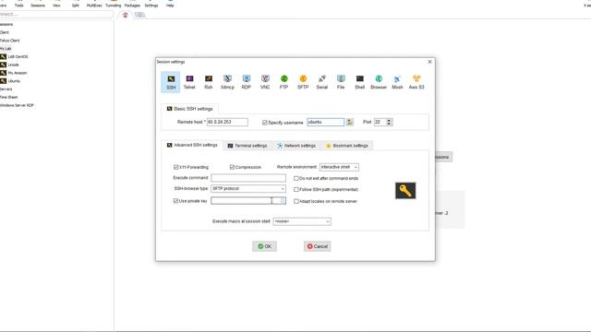
Task: Open the Remote environment dropdown
Action: [x=339, y=167]
